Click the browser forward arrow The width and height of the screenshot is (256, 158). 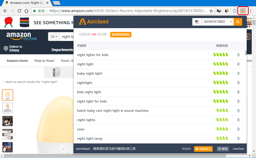12,11
